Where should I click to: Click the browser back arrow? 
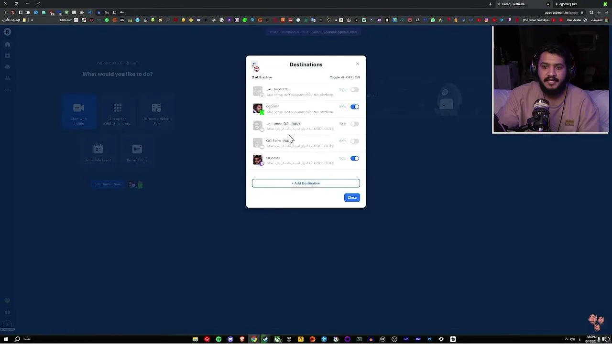coord(607,12)
